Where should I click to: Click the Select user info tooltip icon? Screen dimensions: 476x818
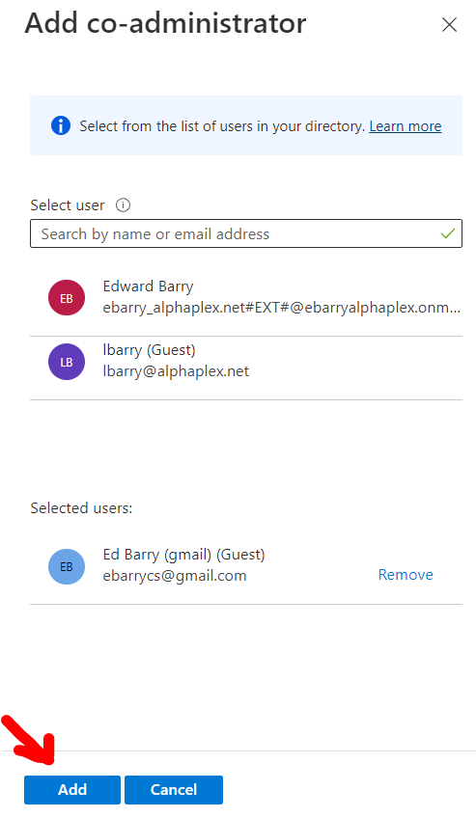pos(123,205)
